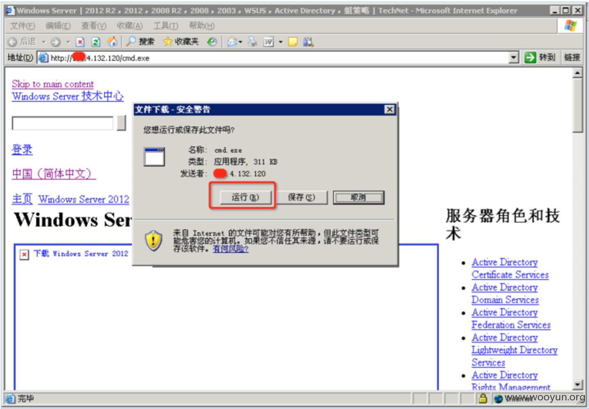Click the 中国（简体中文） locale link
This screenshot has height=409, width=589.
pos(54,174)
